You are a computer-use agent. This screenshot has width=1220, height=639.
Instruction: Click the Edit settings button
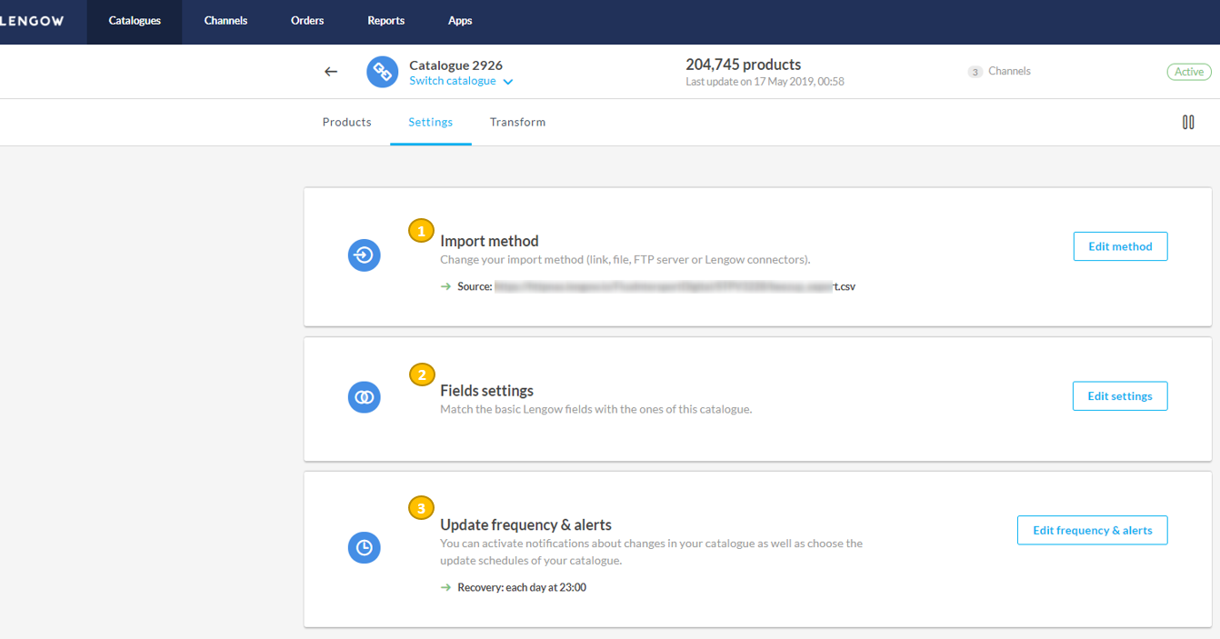point(1120,396)
